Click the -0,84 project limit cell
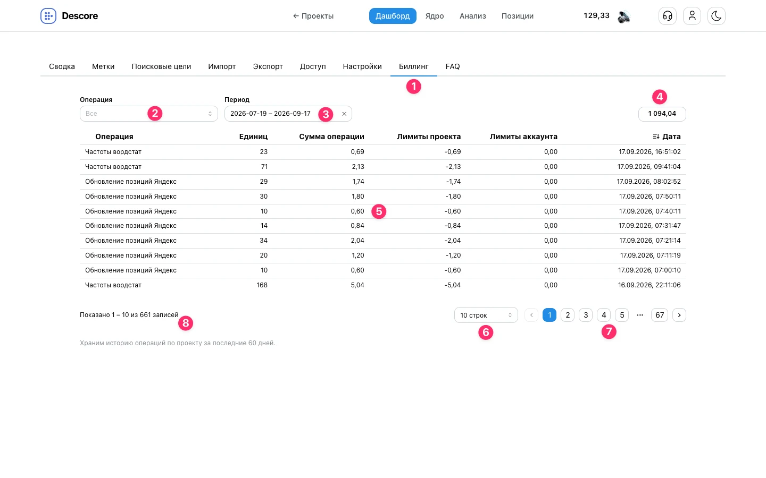This screenshot has width=766, height=478. click(x=453, y=226)
